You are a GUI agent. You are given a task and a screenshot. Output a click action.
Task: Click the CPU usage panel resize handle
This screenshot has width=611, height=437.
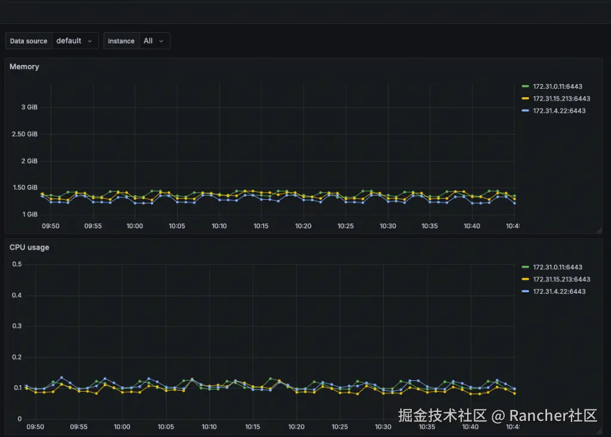pyautogui.click(x=599, y=432)
